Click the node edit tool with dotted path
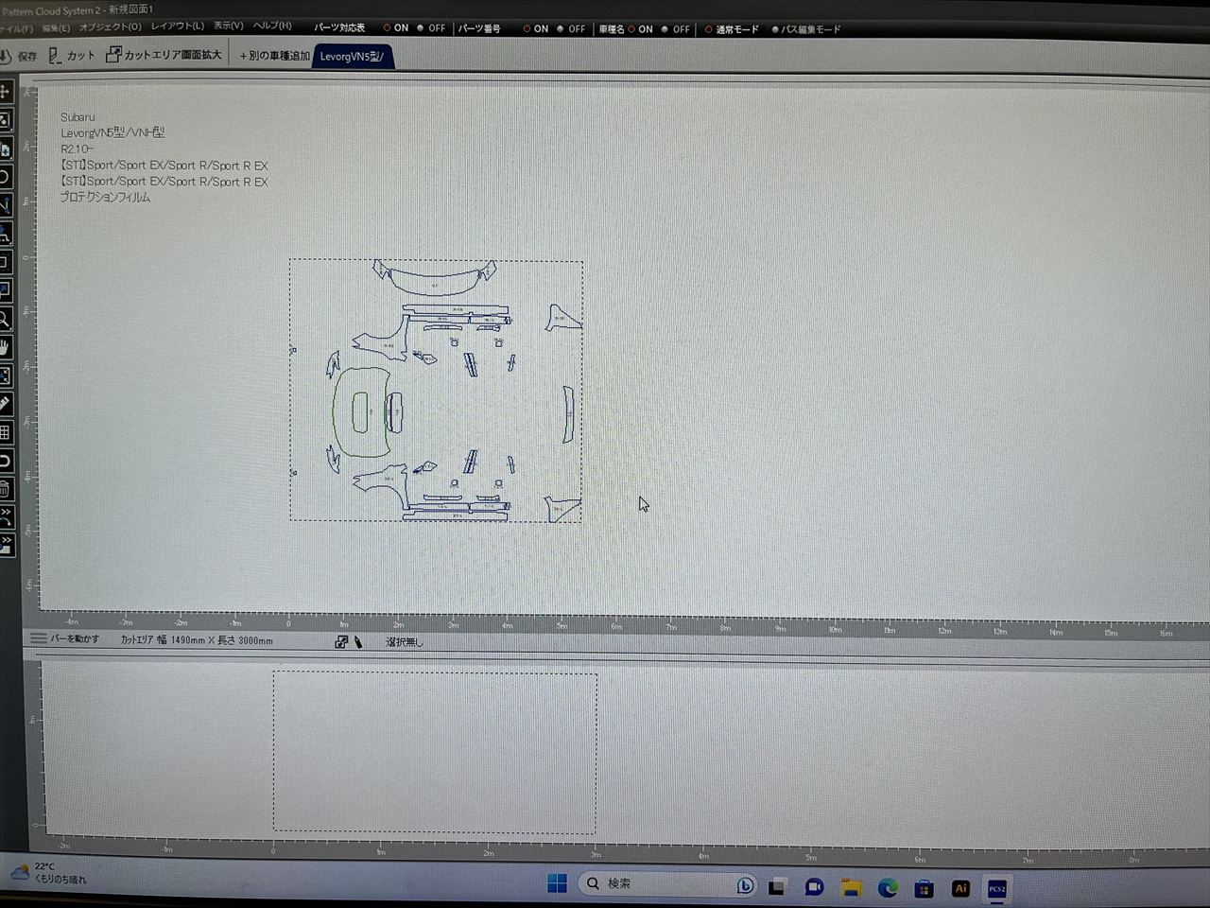The image size is (1210, 908). (5, 234)
